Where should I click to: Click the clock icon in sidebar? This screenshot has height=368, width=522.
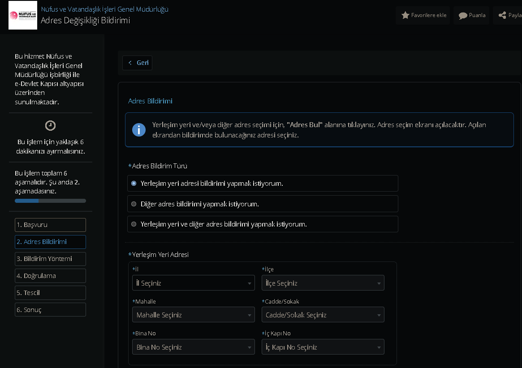click(51, 126)
